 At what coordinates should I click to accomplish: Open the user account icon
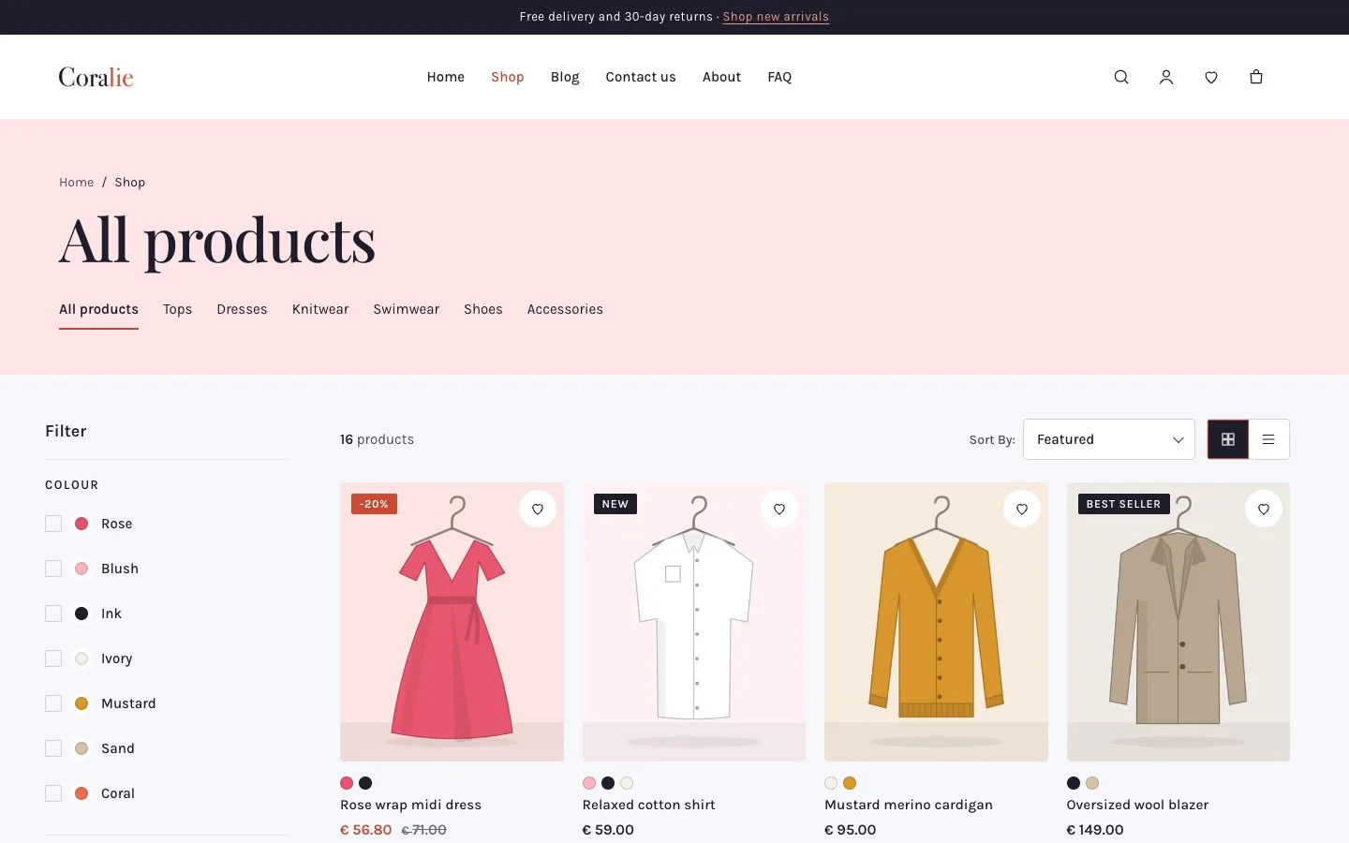pyautogui.click(x=1166, y=77)
